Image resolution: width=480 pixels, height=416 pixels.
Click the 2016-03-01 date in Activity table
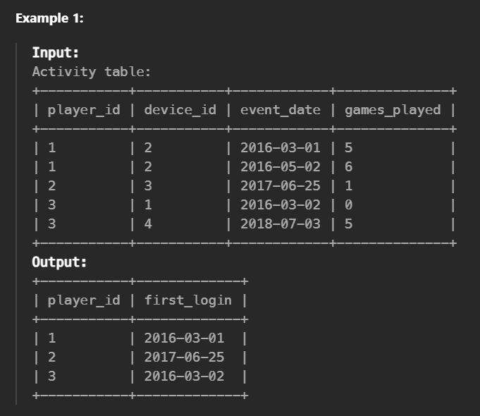(x=281, y=147)
